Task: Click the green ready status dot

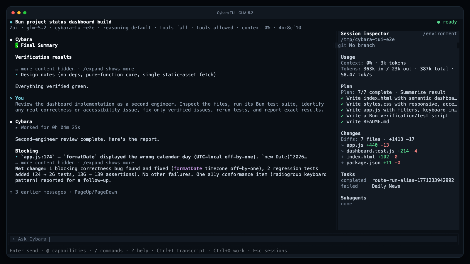Action: coord(439,22)
